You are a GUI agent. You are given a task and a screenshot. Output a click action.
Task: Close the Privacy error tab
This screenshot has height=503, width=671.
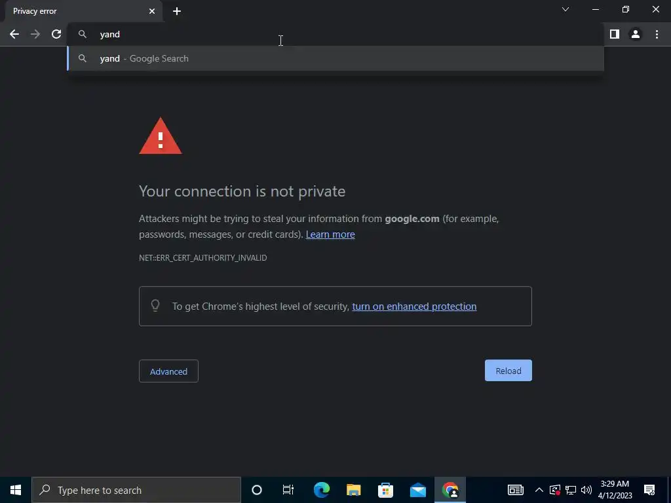pyautogui.click(x=152, y=11)
